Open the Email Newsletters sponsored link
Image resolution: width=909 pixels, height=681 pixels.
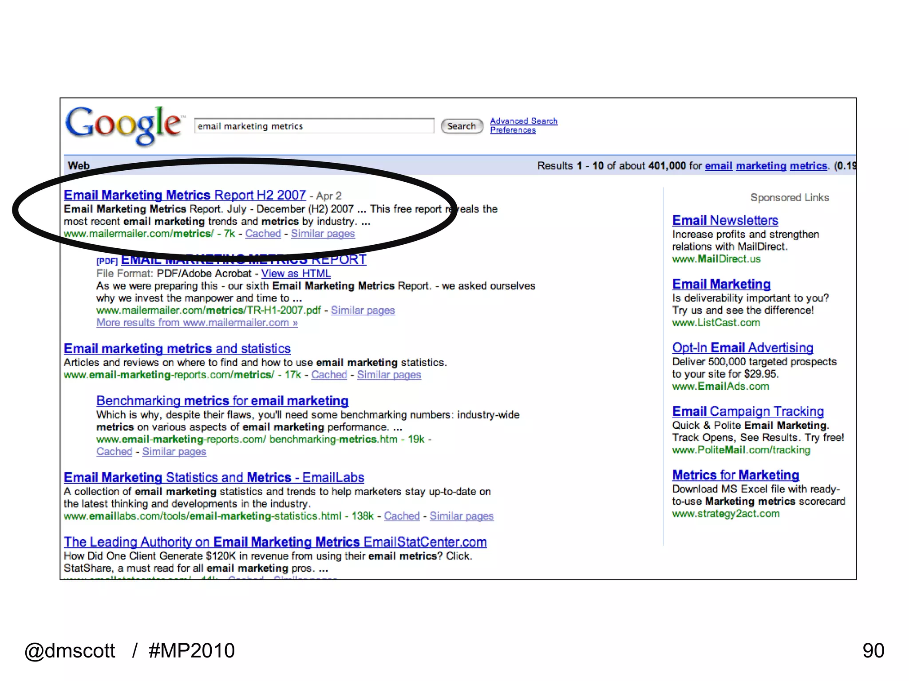pos(725,220)
